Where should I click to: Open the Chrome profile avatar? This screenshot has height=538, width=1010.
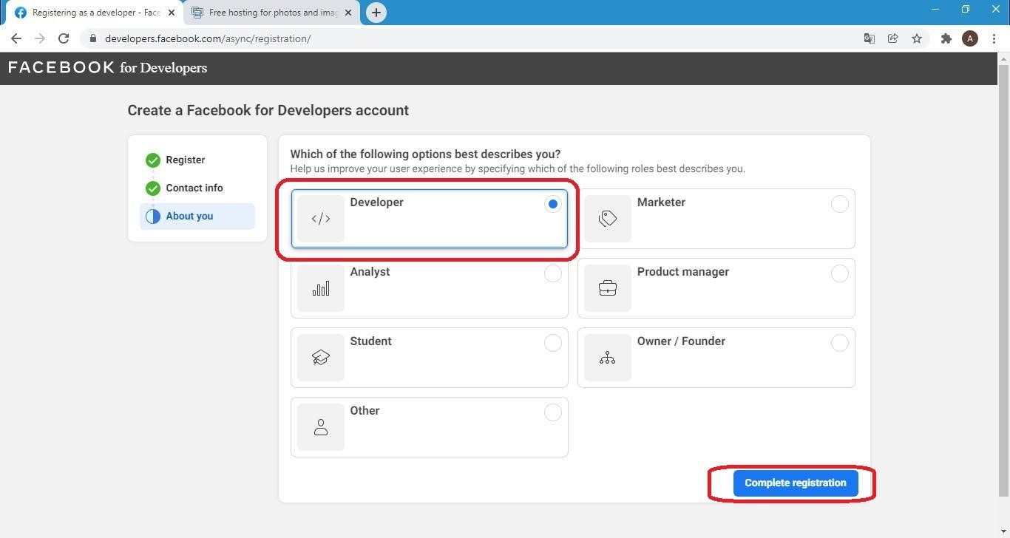970,38
